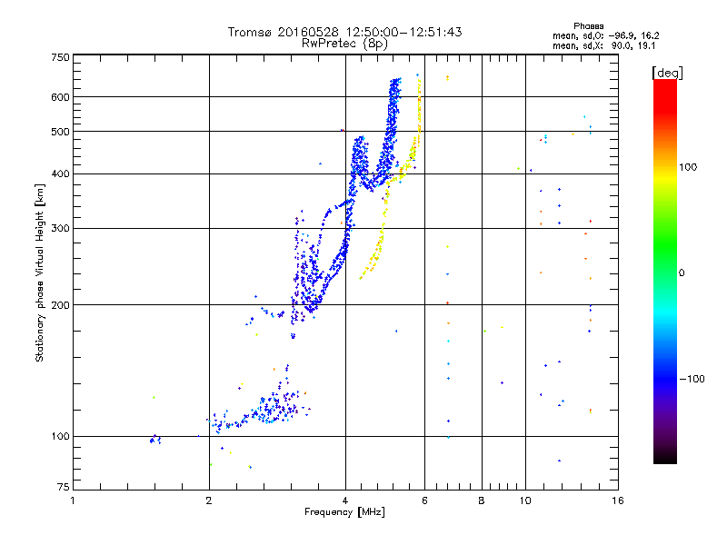Click the red section of the phase color bar
This screenshot has height=545, width=727.
tap(665, 97)
